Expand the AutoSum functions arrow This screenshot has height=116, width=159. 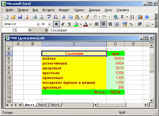[127, 17]
